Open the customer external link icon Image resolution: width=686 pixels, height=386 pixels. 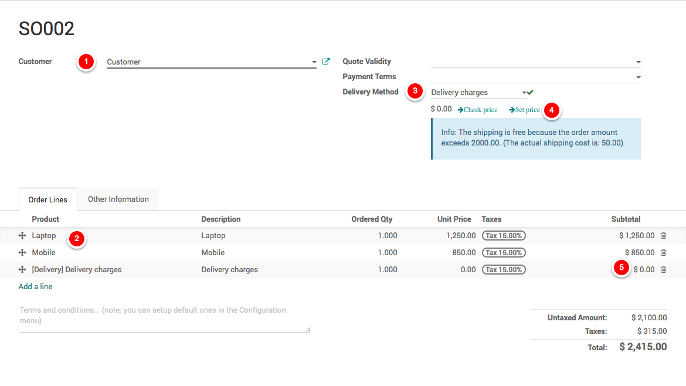(x=326, y=62)
